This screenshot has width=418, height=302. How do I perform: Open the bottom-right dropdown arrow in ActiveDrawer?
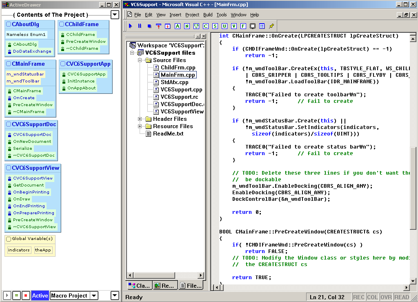[x=115, y=295]
